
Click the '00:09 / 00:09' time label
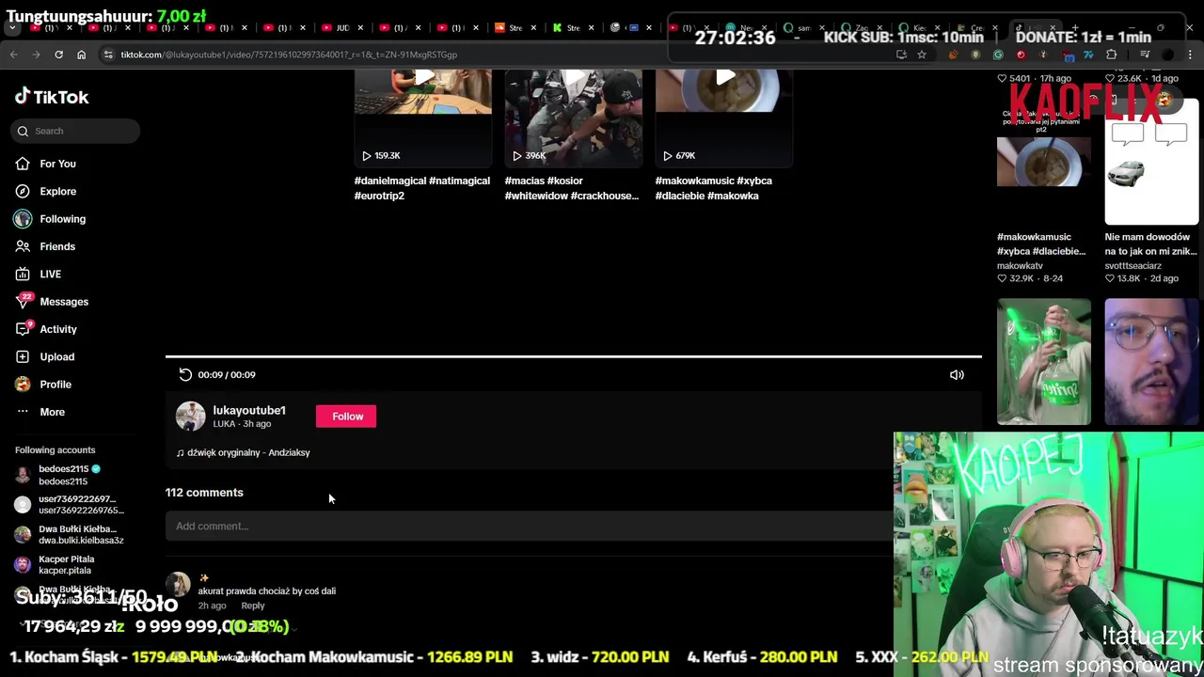pyautogui.click(x=227, y=374)
